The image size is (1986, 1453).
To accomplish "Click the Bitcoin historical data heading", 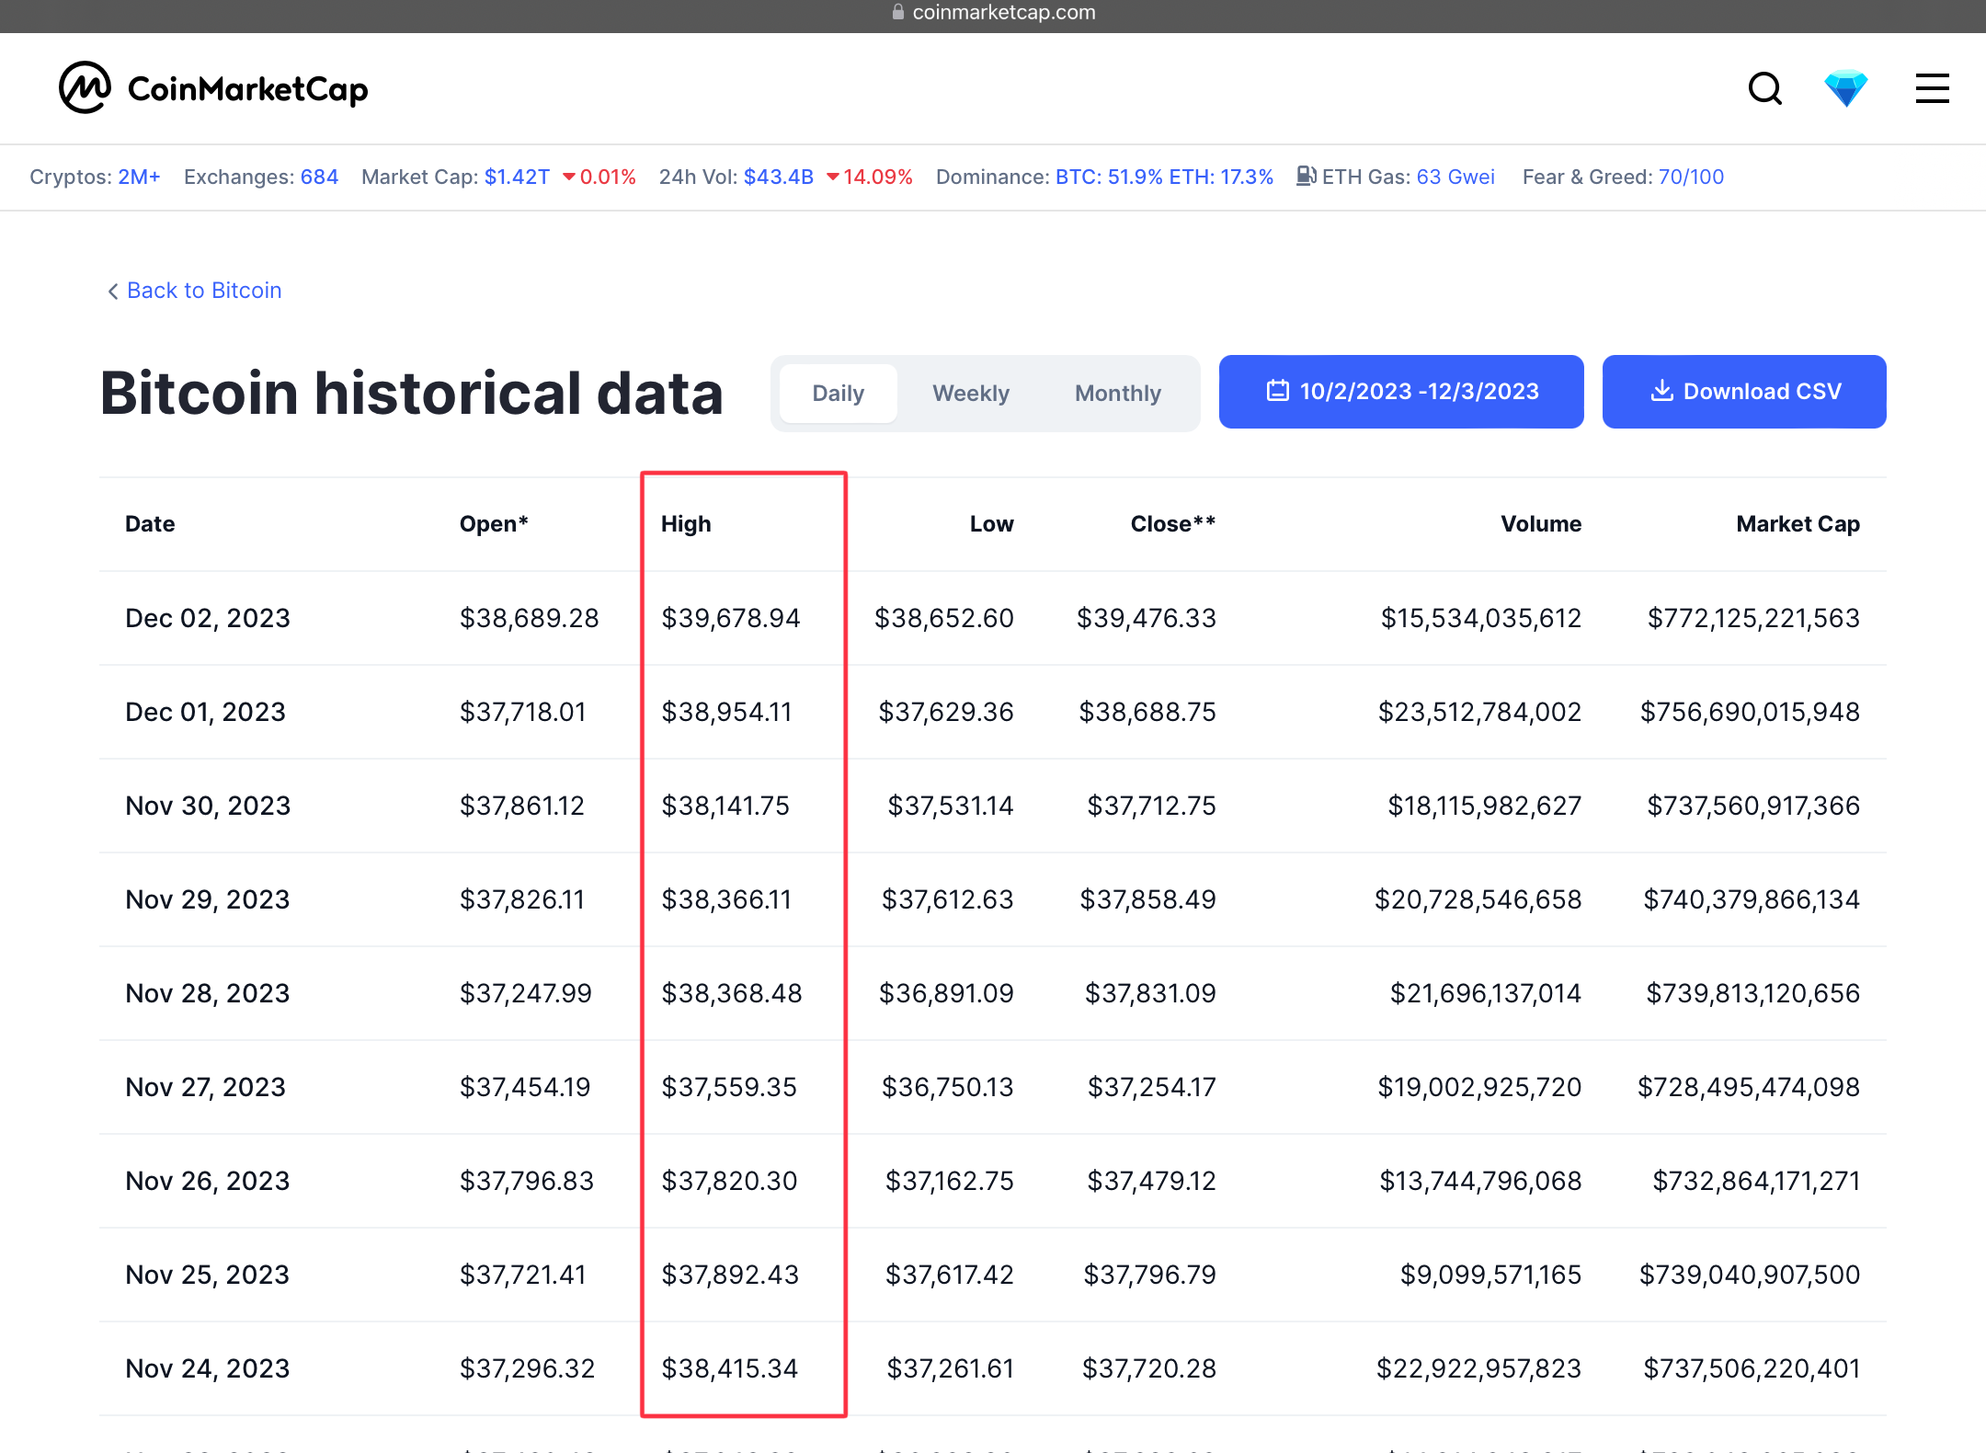I will pyautogui.click(x=411, y=394).
